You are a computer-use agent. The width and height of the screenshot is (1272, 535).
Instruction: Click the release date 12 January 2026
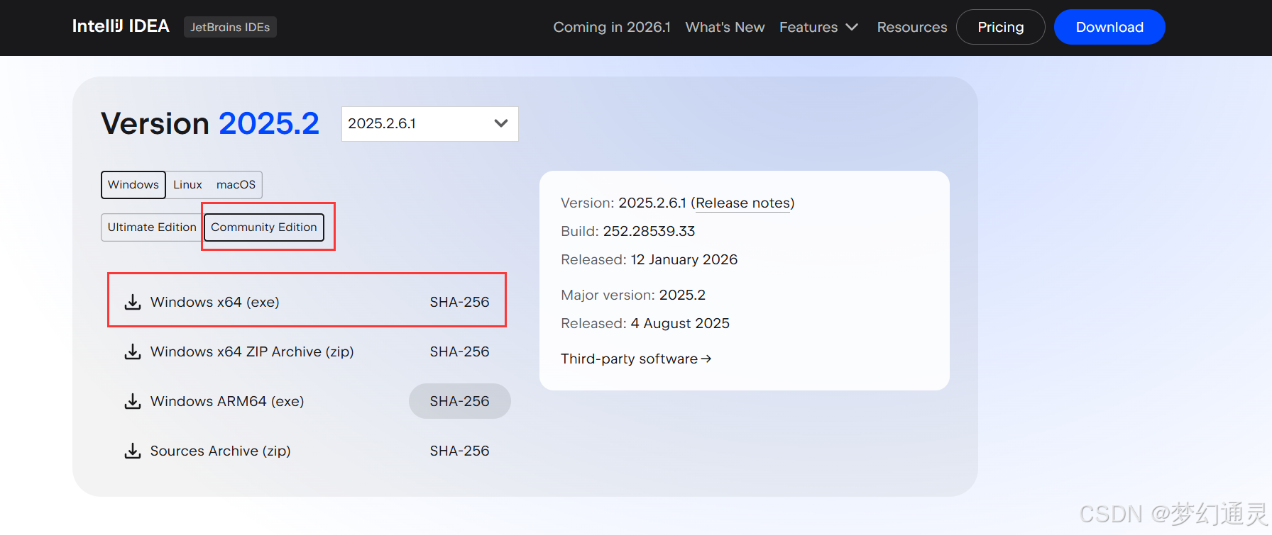684,259
